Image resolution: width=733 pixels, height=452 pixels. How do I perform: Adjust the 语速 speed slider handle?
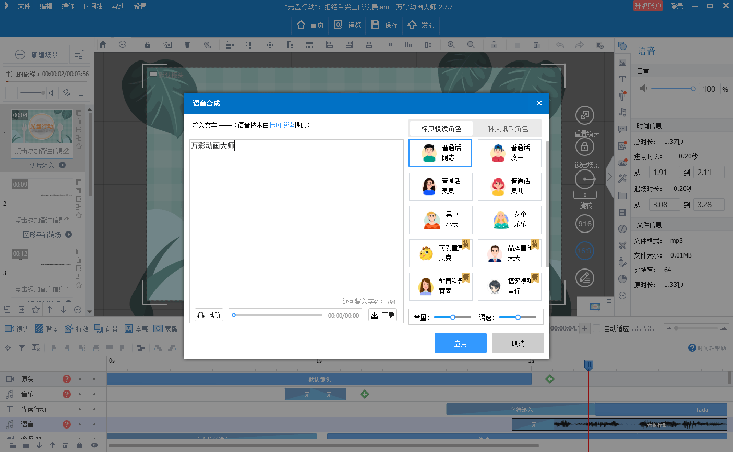point(518,317)
